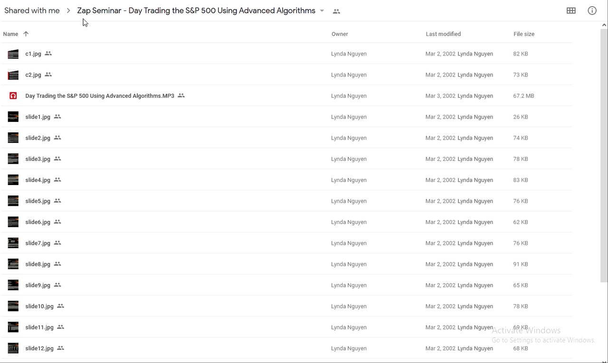Viewport: 608px width, 363px height.
Task: Select file name slide8.jpg
Action: coord(38,264)
